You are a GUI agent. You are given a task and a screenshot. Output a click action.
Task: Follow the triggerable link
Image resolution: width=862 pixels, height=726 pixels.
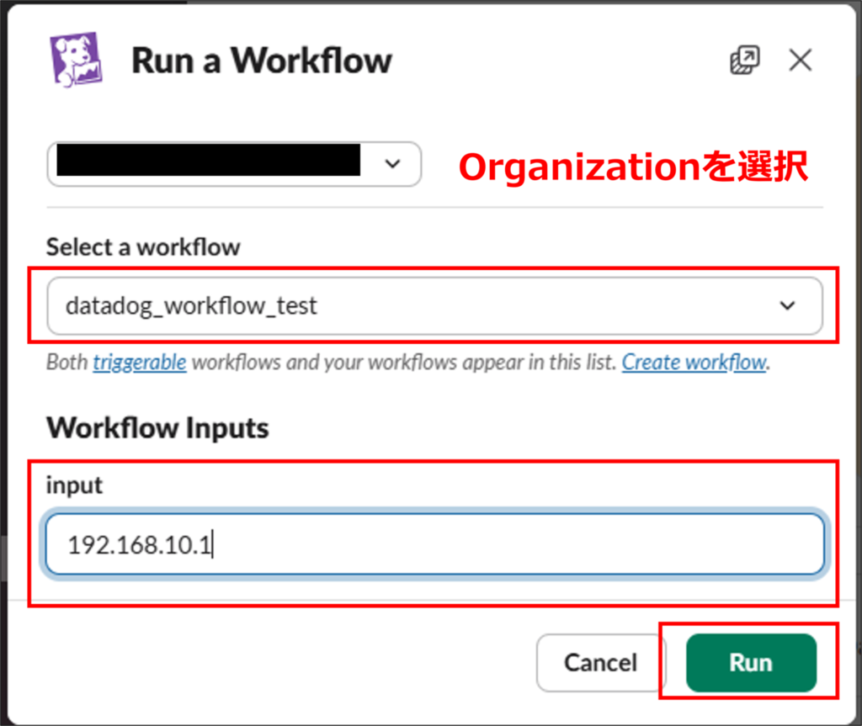pyautogui.click(x=140, y=363)
